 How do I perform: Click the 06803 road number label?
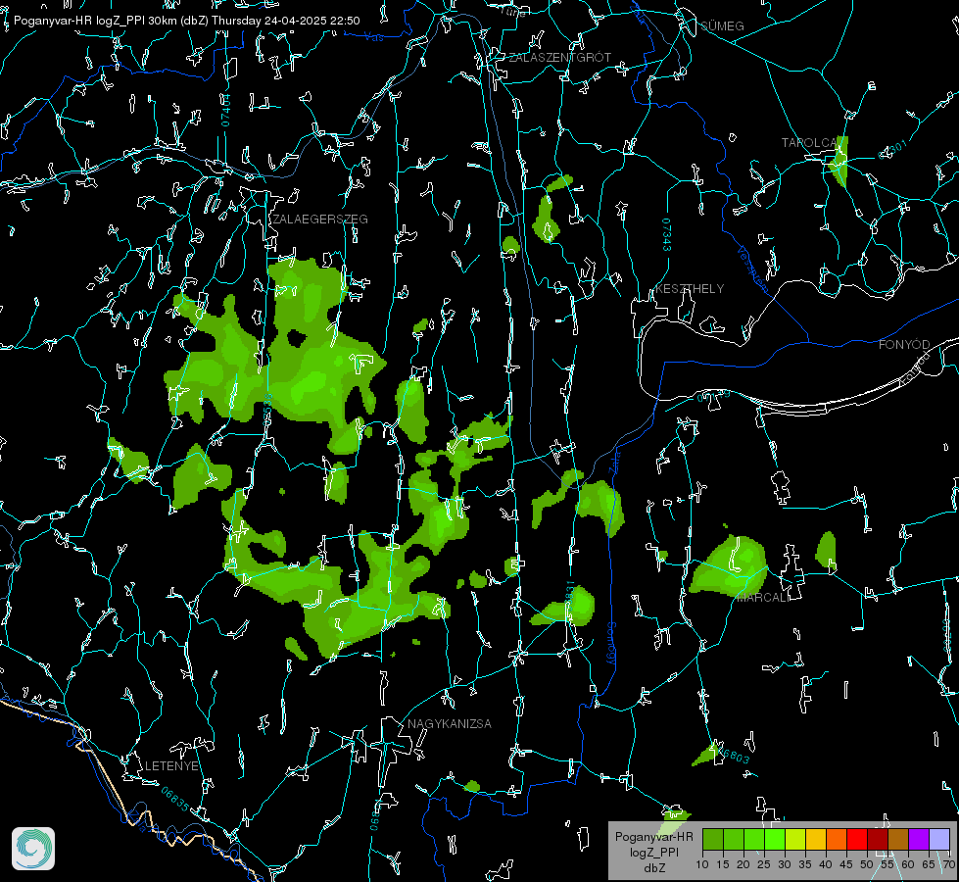(733, 755)
